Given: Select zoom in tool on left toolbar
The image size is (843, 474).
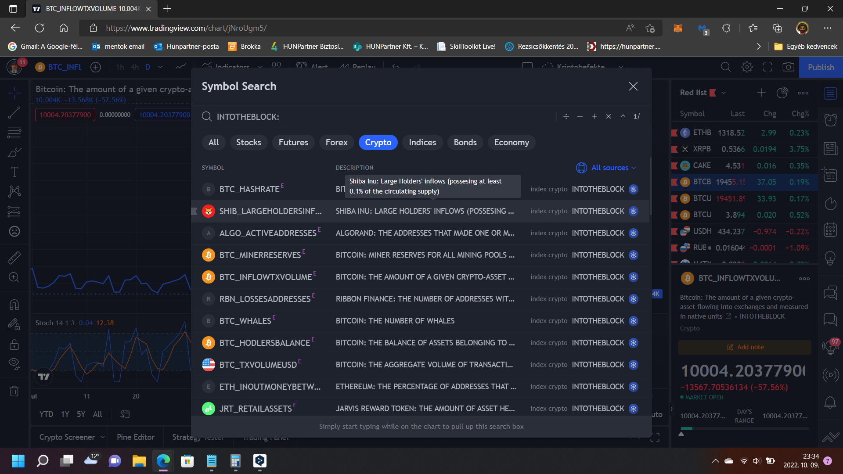Looking at the screenshot, I should pyautogui.click(x=14, y=277).
